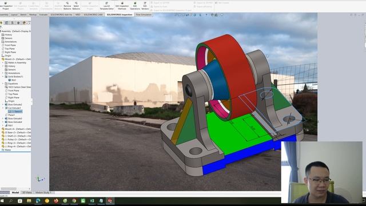Click the FeatureManager design tree tab icon

(x=1, y=23)
